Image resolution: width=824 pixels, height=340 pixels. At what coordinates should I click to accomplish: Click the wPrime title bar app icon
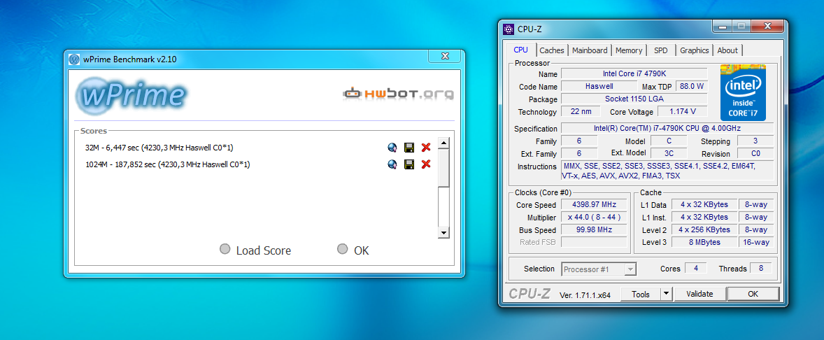pyautogui.click(x=74, y=59)
